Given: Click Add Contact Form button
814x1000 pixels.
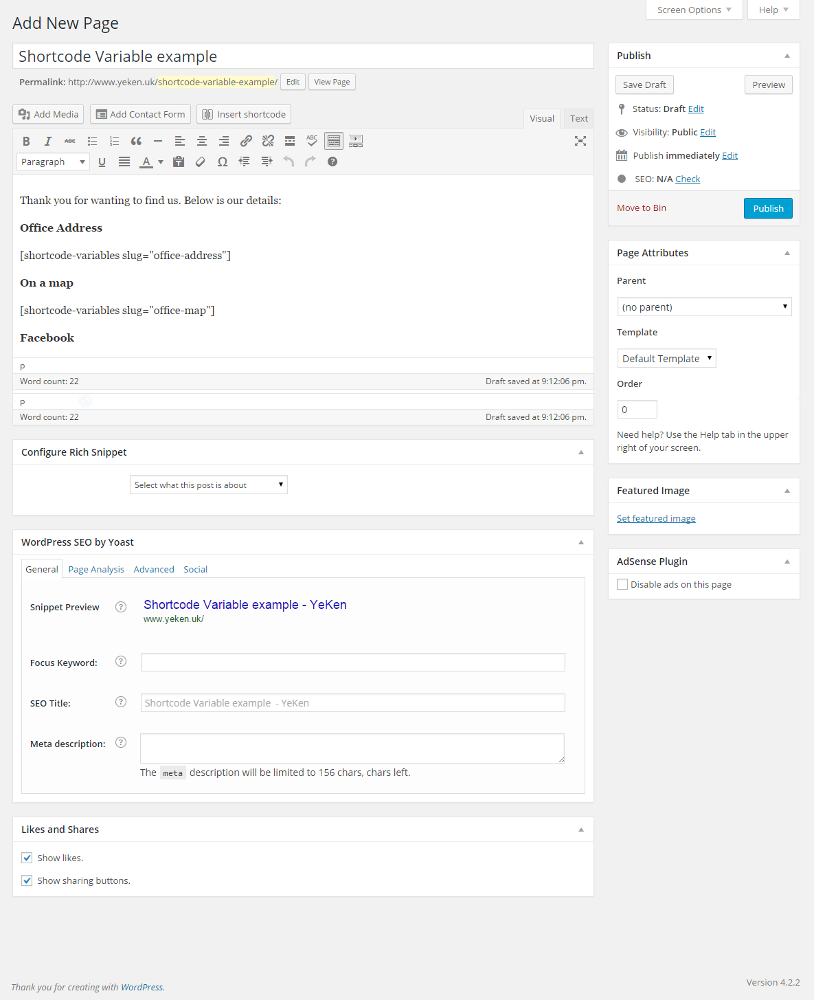Looking at the screenshot, I should 140,114.
